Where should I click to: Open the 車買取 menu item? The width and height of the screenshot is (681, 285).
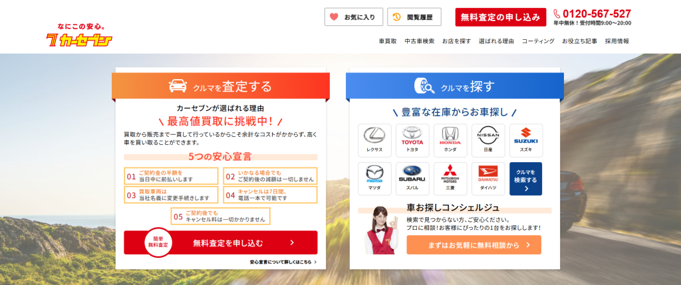(x=388, y=41)
